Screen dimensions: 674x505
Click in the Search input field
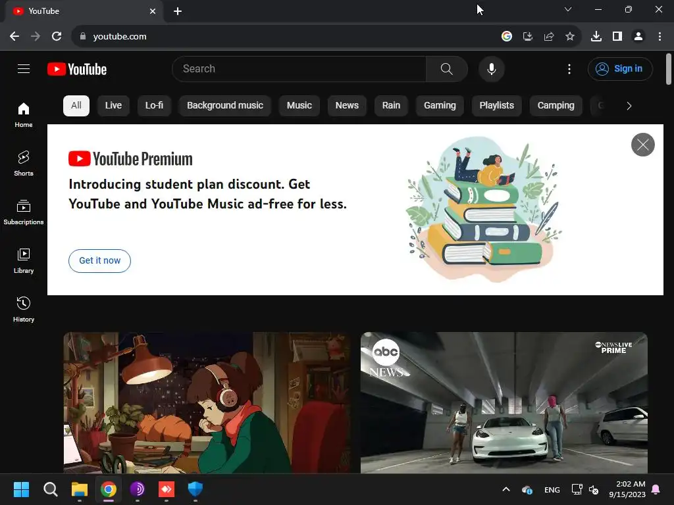pyautogui.click(x=299, y=68)
